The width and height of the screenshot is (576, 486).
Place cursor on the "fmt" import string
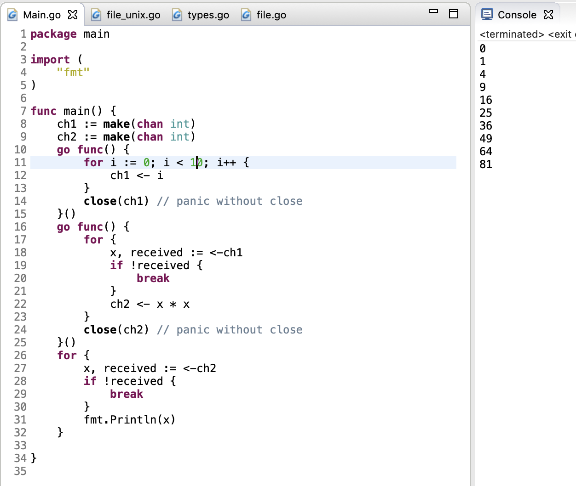click(x=73, y=73)
